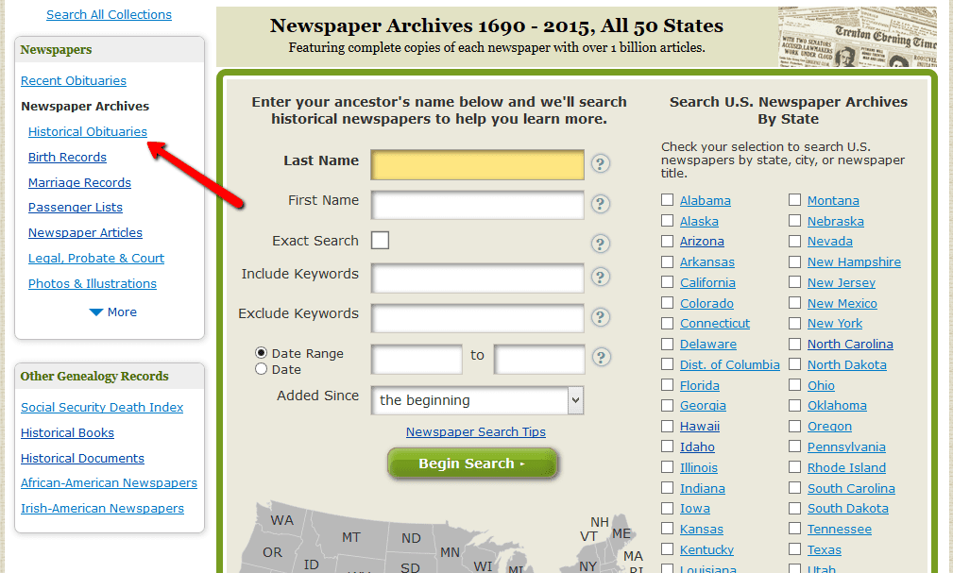The image size is (953, 573).
Task: Select Montana (MT) on the map
Action: [350, 537]
